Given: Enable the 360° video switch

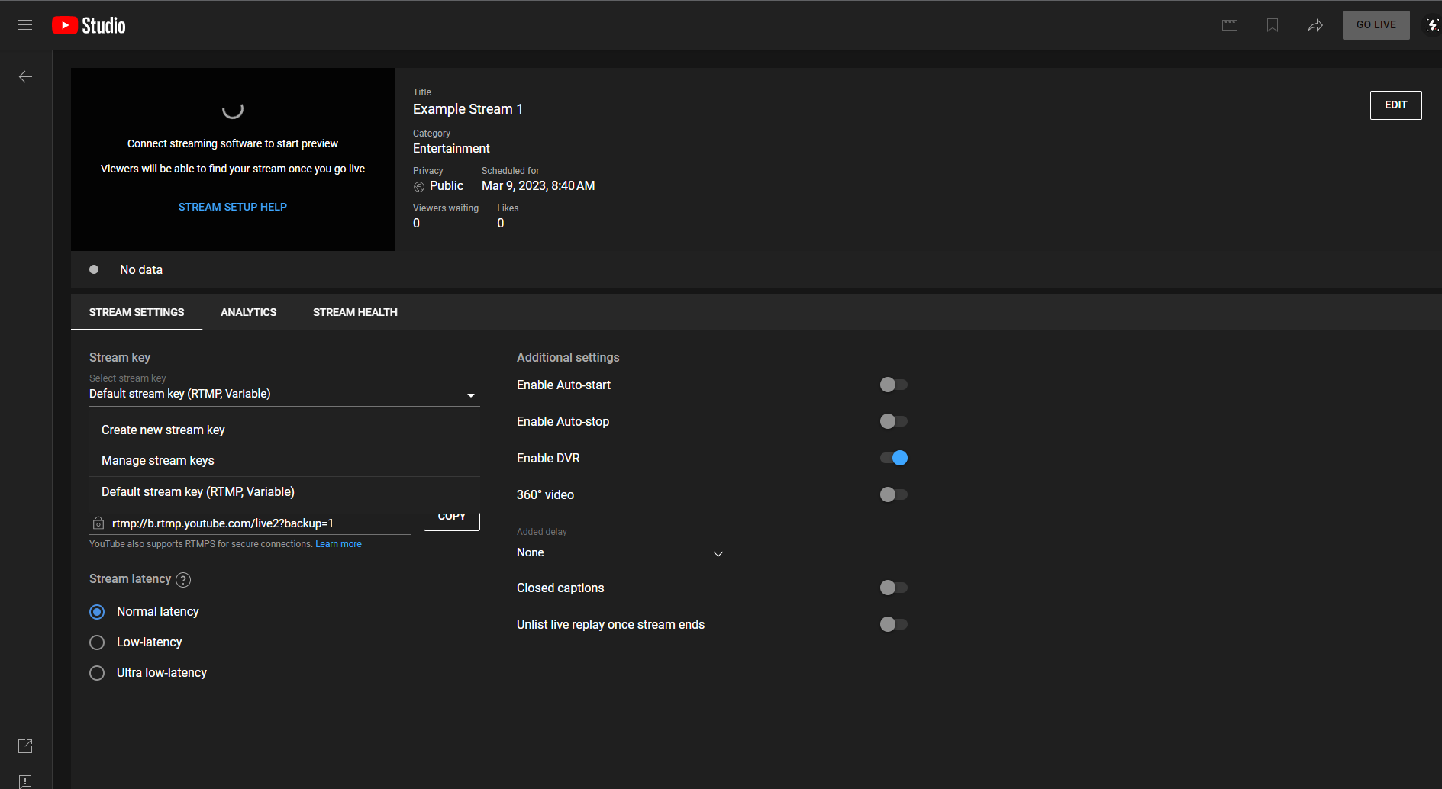Looking at the screenshot, I should (893, 494).
